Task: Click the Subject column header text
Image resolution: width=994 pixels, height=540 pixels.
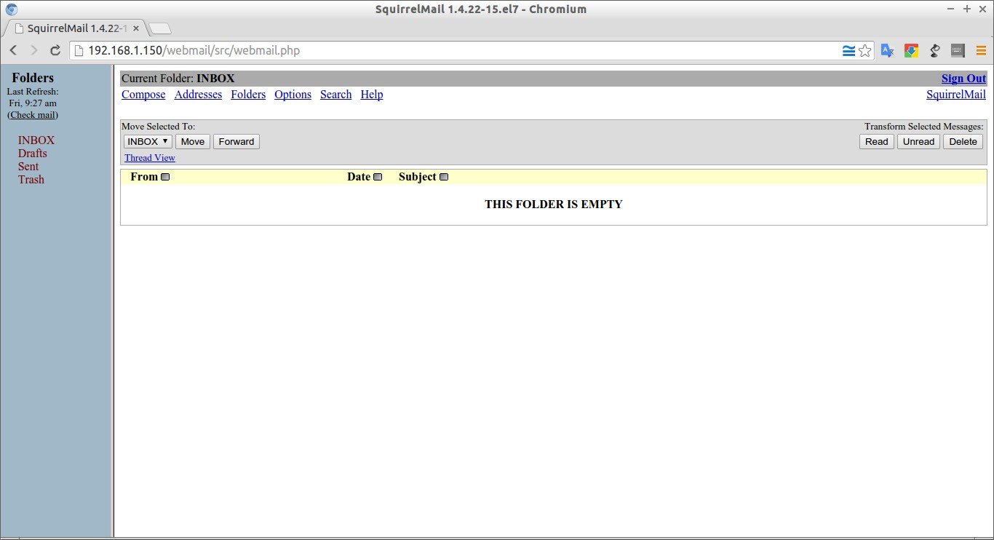Action: click(418, 177)
